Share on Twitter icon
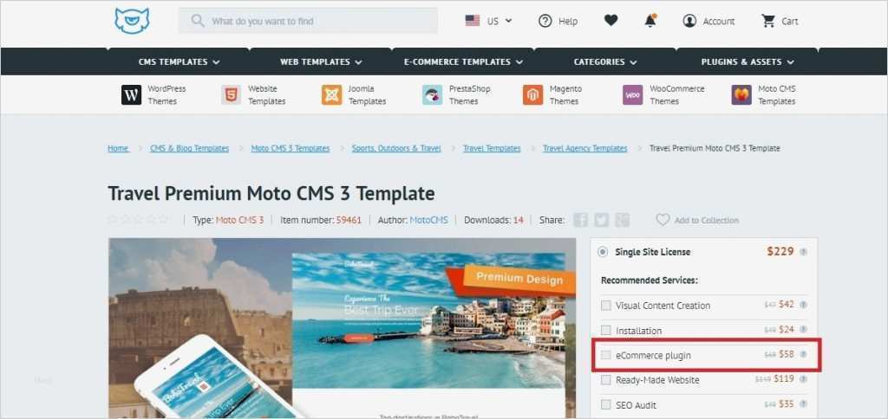Image resolution: width=888 pixels, height=419 pixels. 602,220
